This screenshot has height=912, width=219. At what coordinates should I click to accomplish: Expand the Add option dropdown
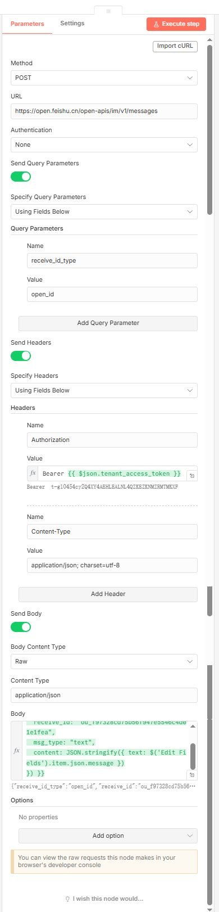pos(108,836)
